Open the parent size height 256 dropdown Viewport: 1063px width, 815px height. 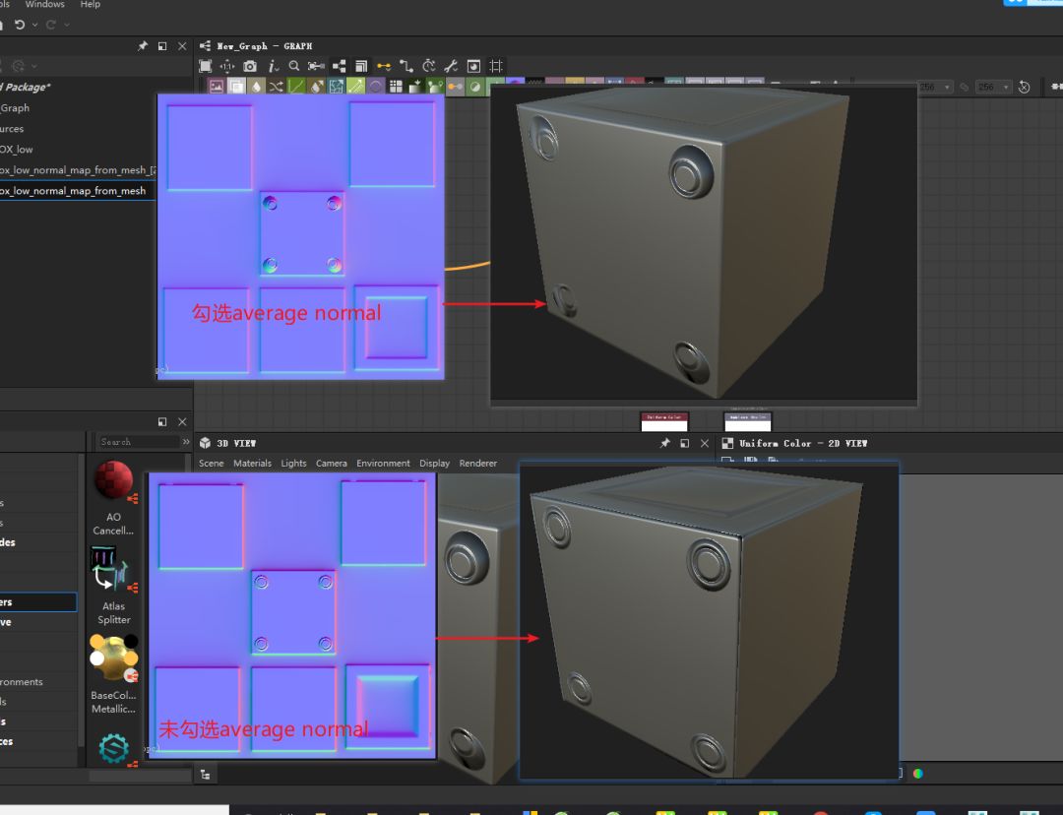tap(994, 87)
